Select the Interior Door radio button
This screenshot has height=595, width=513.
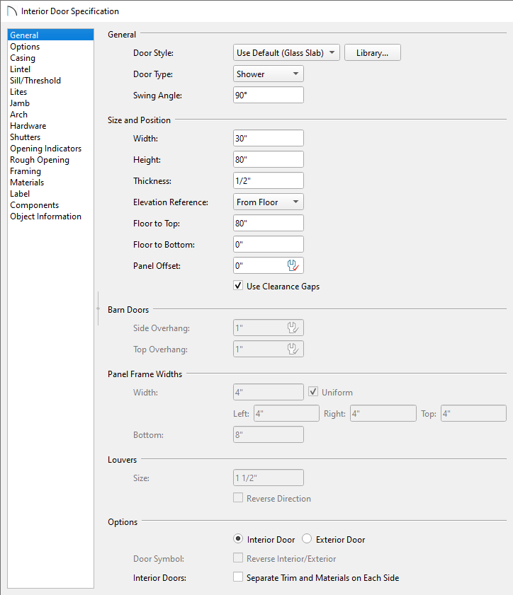pyautogui.click(x=238, y=539)
